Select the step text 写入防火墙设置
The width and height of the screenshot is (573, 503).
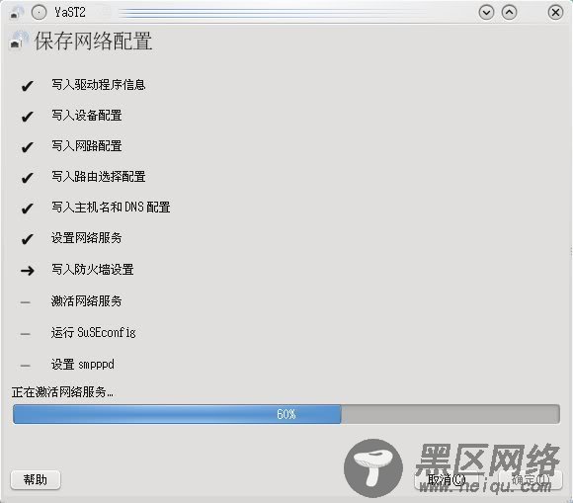(93, 270)
